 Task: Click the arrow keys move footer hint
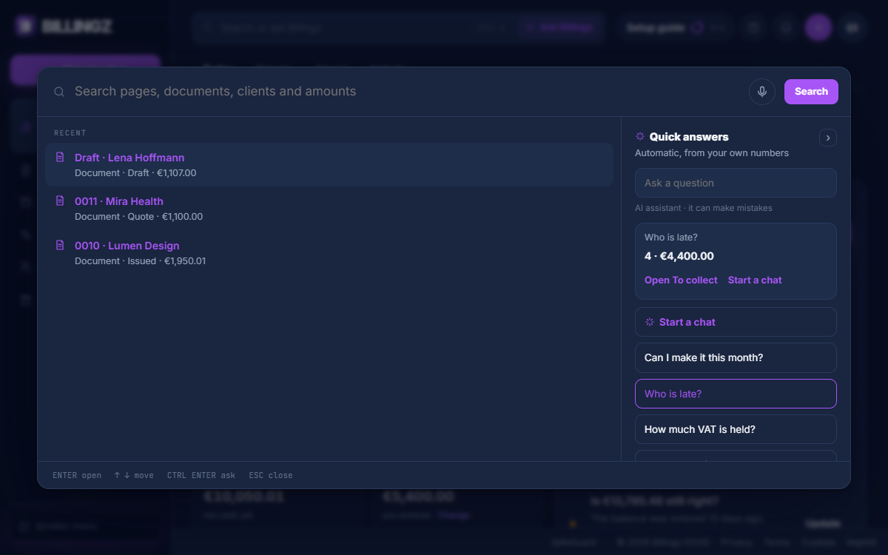click(x=134, y=475)
